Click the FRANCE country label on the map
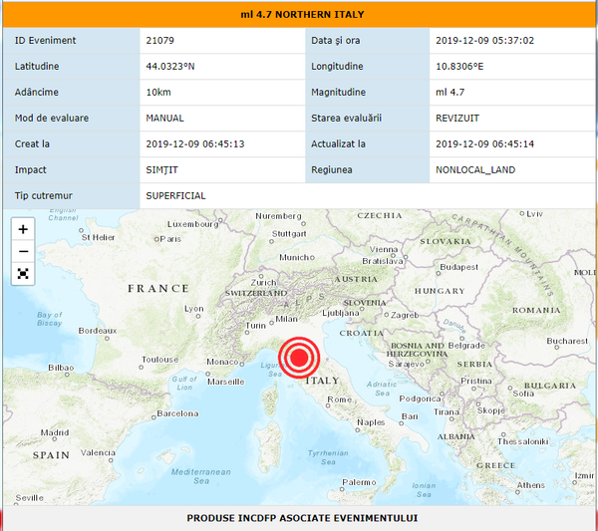Screen dimensions: 598x531 pos(157,288)
